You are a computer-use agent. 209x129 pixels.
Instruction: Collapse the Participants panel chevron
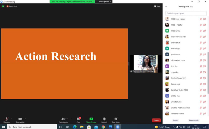[166, 7]
